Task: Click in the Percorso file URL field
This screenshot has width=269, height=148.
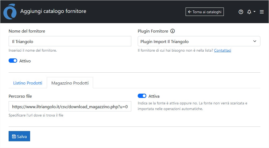Action: coord(70,107)
